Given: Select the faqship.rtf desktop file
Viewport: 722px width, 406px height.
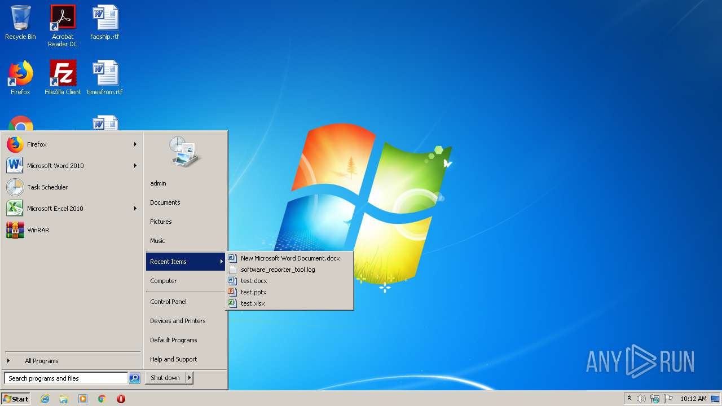Looking at the screenshot, I should [x=105, y=23].
